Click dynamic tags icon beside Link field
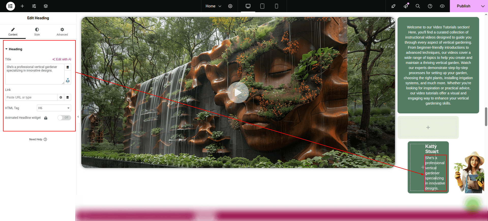Image resolution: width=488 pixels, height=221 pixels. point(68,97)
